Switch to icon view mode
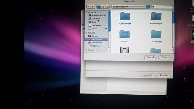 [x=99, y=7]
